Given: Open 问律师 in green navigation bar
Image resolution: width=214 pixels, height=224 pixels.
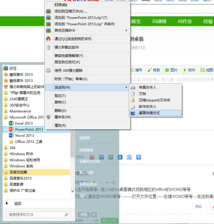Looking at the screenshot, I should coord(159,21).
